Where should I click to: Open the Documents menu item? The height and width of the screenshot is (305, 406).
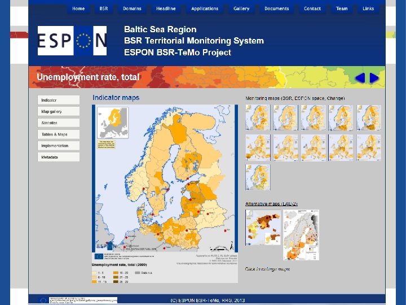coord(276,8)
